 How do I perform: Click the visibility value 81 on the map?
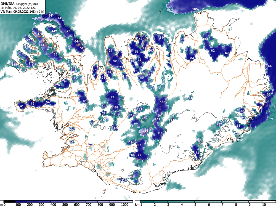click(x=161, y=37)
